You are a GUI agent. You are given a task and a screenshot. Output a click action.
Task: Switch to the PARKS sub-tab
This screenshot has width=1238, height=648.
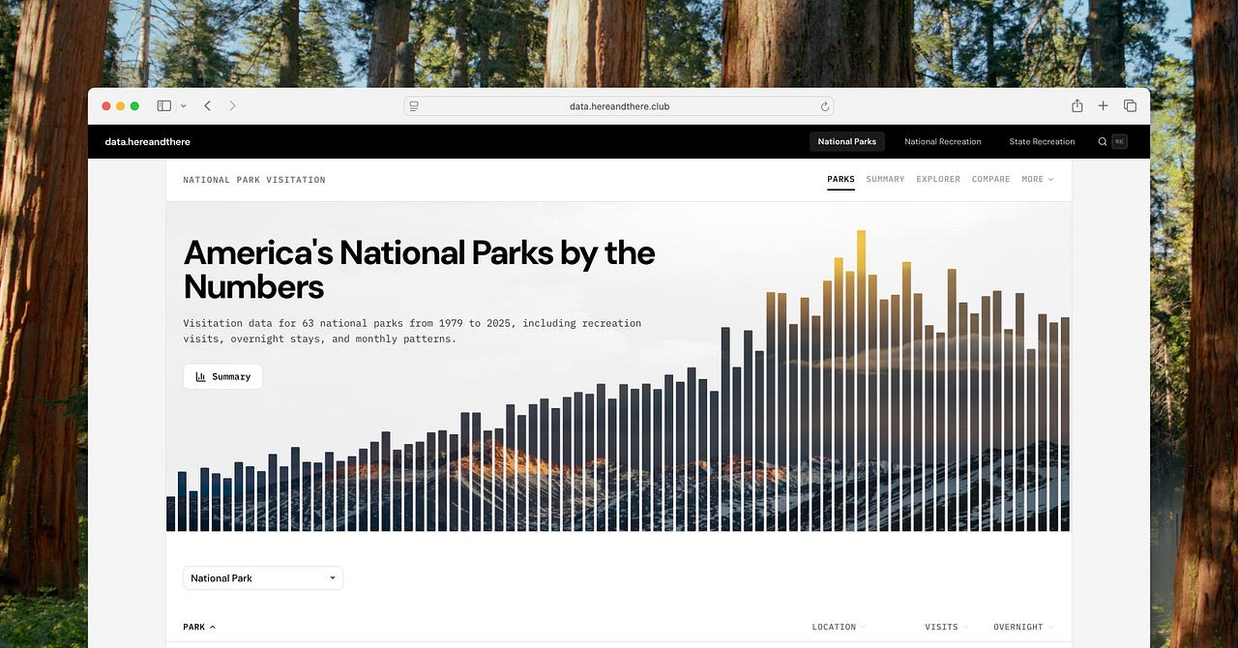pyautogui.click(x=840, y=180)
